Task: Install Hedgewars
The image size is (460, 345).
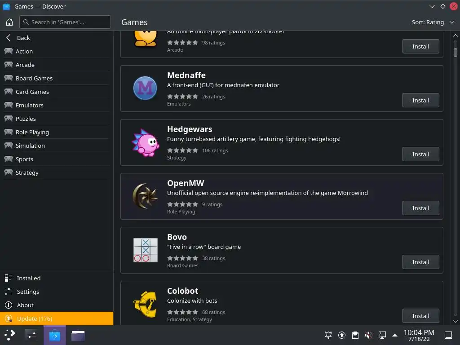Action: coord(420,155)
